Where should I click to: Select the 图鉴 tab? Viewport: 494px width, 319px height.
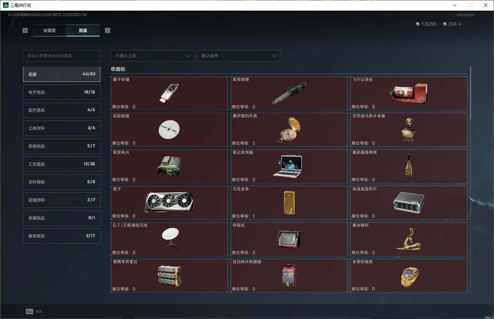(83, 30)
